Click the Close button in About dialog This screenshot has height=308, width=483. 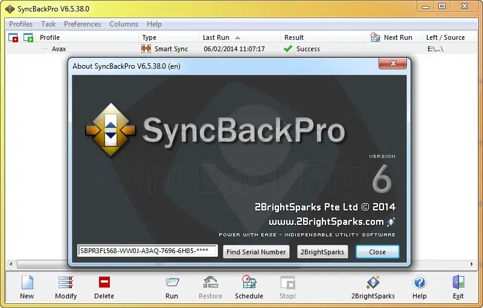coord(377,252)
